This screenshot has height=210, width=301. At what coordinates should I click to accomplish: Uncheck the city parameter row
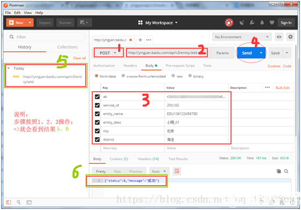(97, 131)
